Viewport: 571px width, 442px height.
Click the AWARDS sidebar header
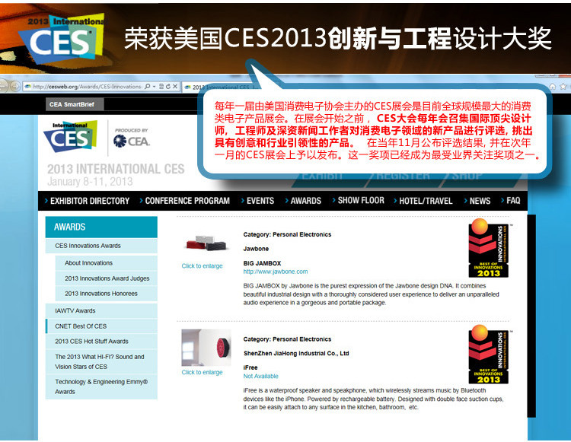(101, 227)
